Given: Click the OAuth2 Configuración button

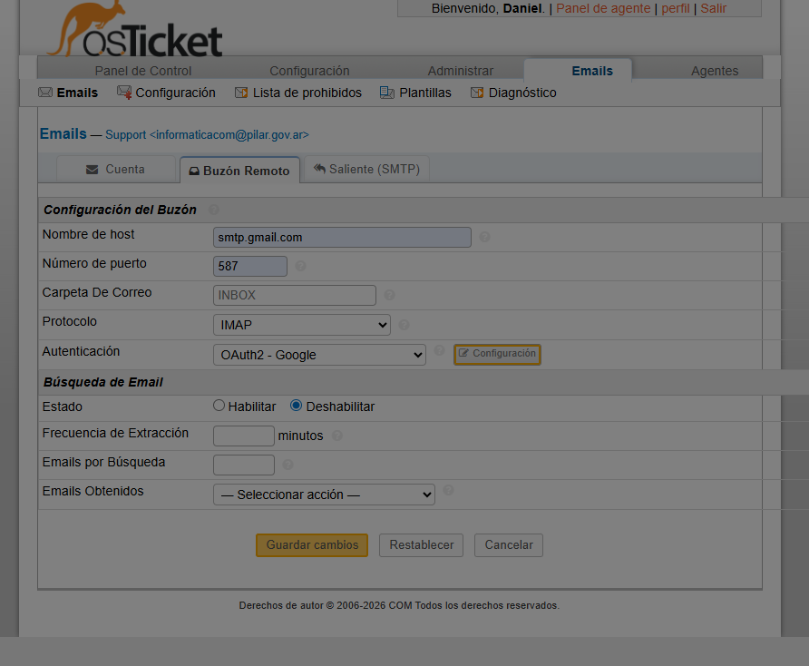Looking at the screenshot, I should [x=497, y=354].
